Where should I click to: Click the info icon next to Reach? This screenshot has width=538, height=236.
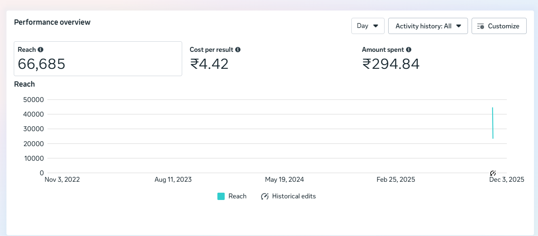(x=40, y=50)
